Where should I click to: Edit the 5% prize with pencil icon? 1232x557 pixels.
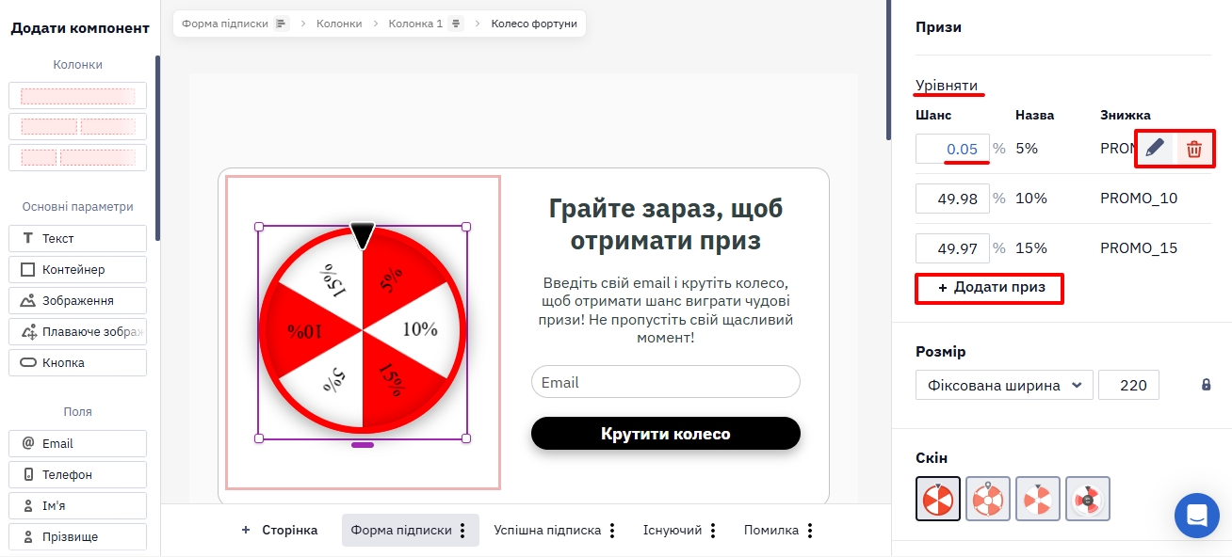point(1155,149)
